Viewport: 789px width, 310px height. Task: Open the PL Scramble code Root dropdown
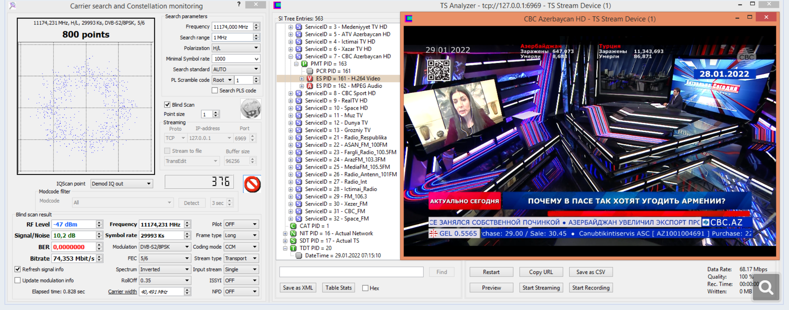[222, 80]
